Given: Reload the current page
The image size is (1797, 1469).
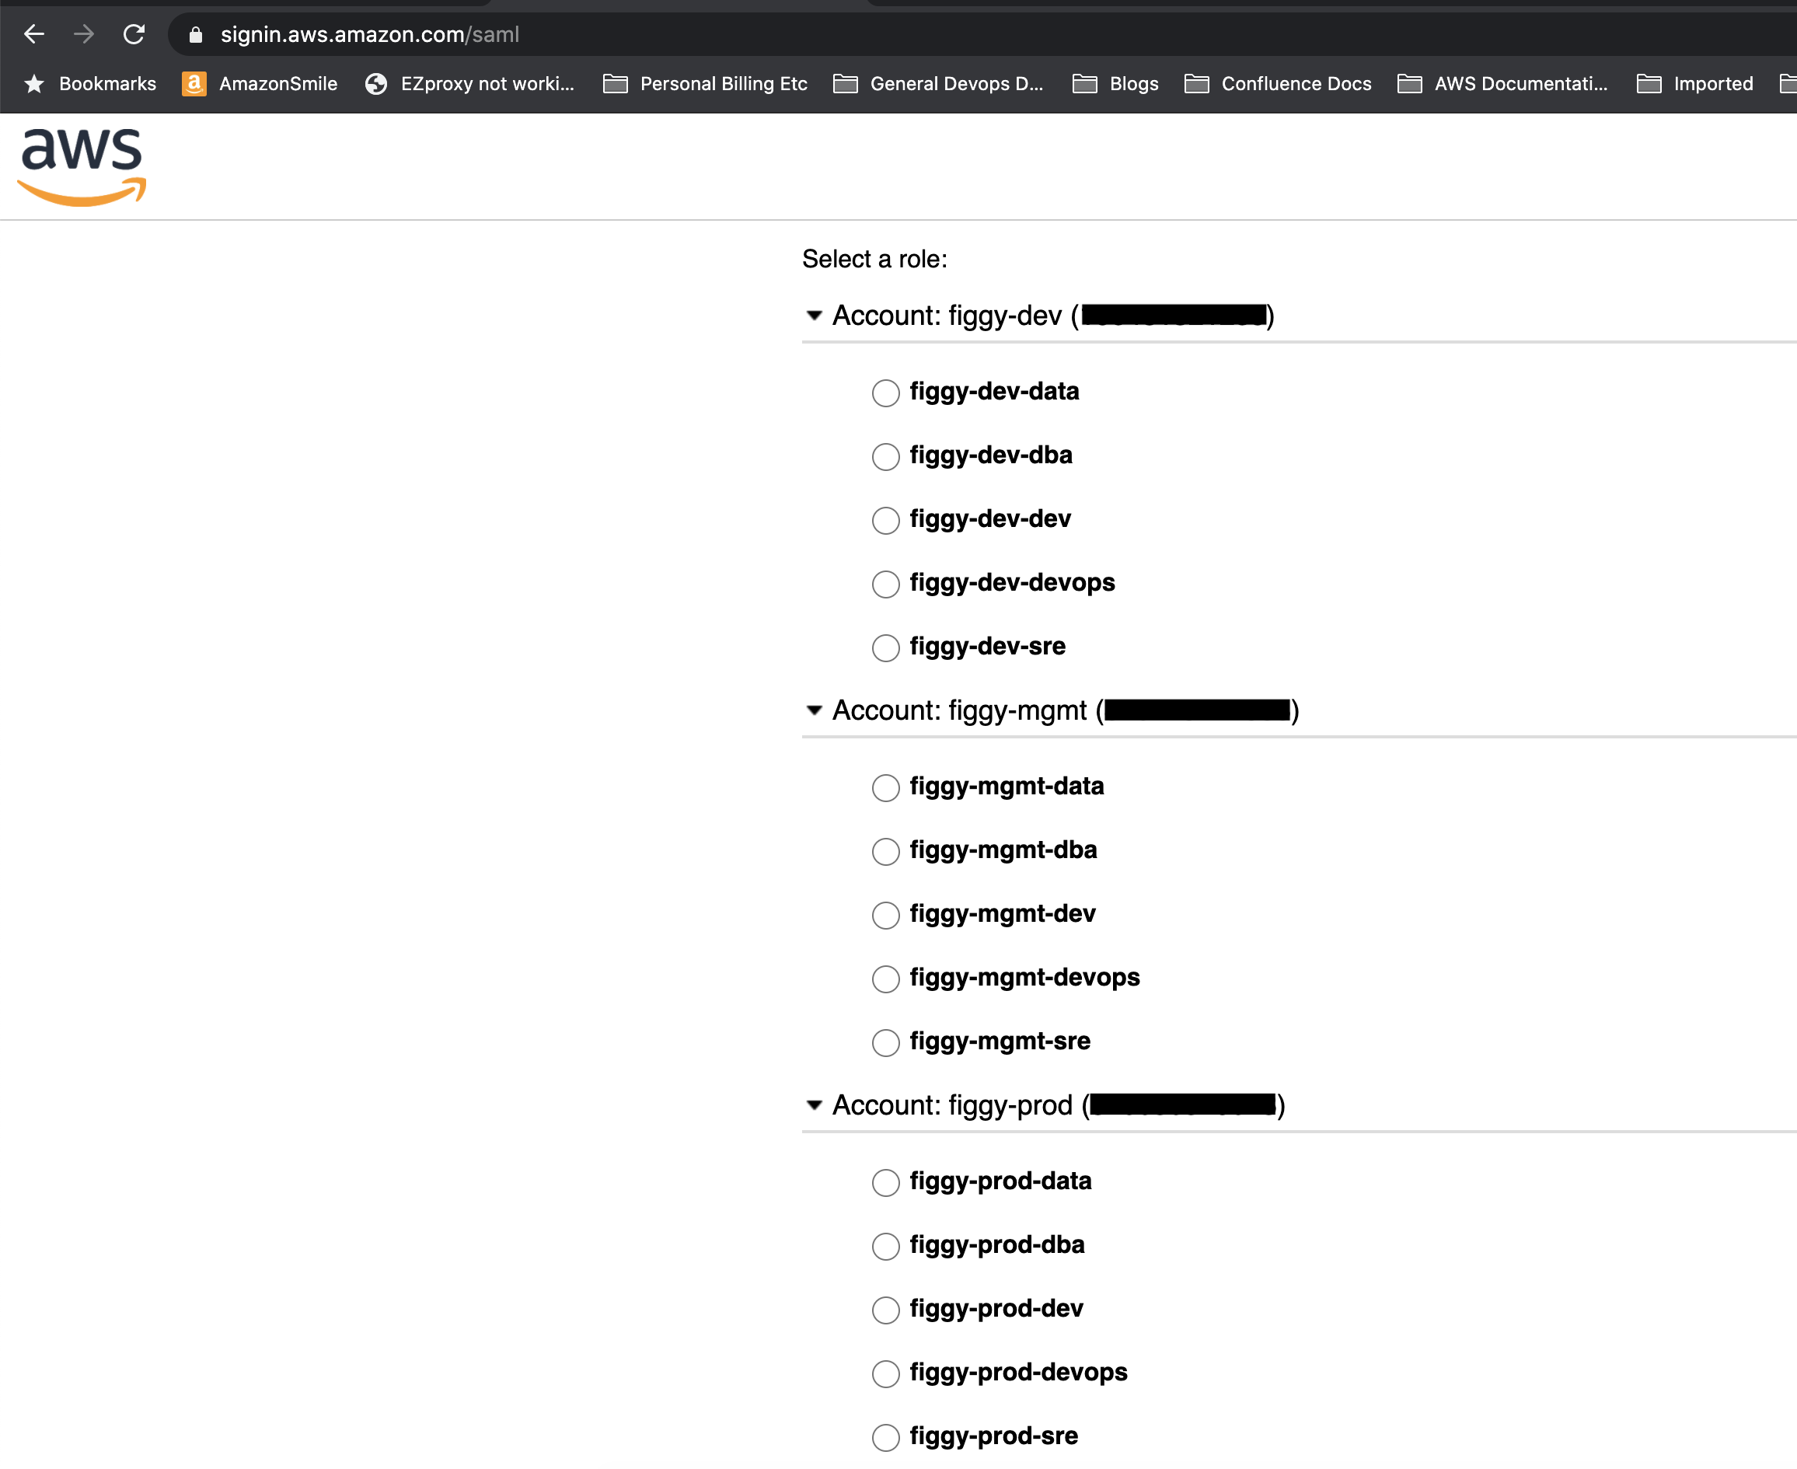Looking at the screenshot, I should (x=134, y=34).
